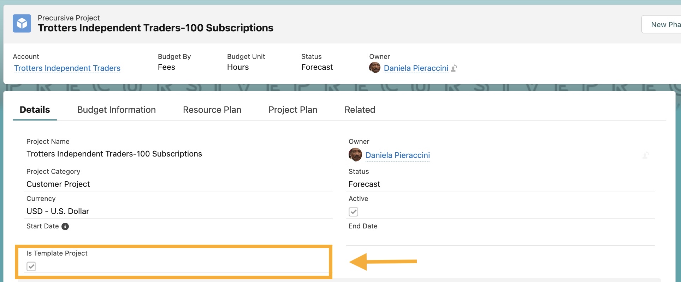Select the Details tab
The width and height of the screenshot is (681, 282).
coord(35,110)
